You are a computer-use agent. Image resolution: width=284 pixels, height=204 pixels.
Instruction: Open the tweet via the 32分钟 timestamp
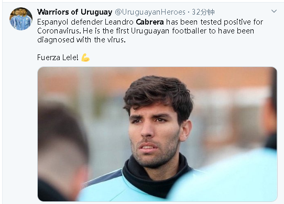click(203, 12)
